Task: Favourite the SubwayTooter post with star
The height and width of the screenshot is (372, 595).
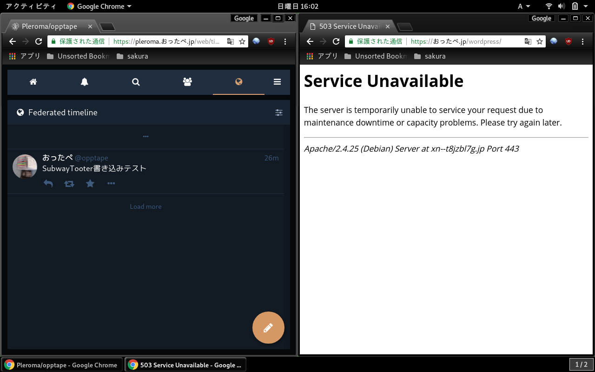Action: [x=90, y=184]
